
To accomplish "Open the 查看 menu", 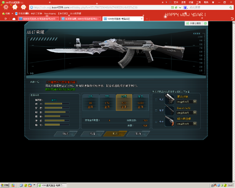I will click(x=184, y=2).
